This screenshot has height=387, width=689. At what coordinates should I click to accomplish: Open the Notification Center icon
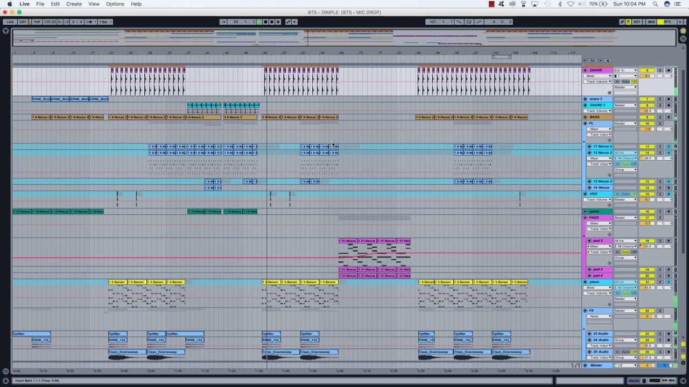pos(678,4)
